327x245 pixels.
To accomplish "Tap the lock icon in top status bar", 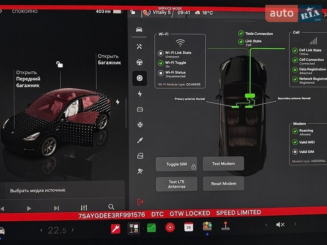I will [133, 12].
